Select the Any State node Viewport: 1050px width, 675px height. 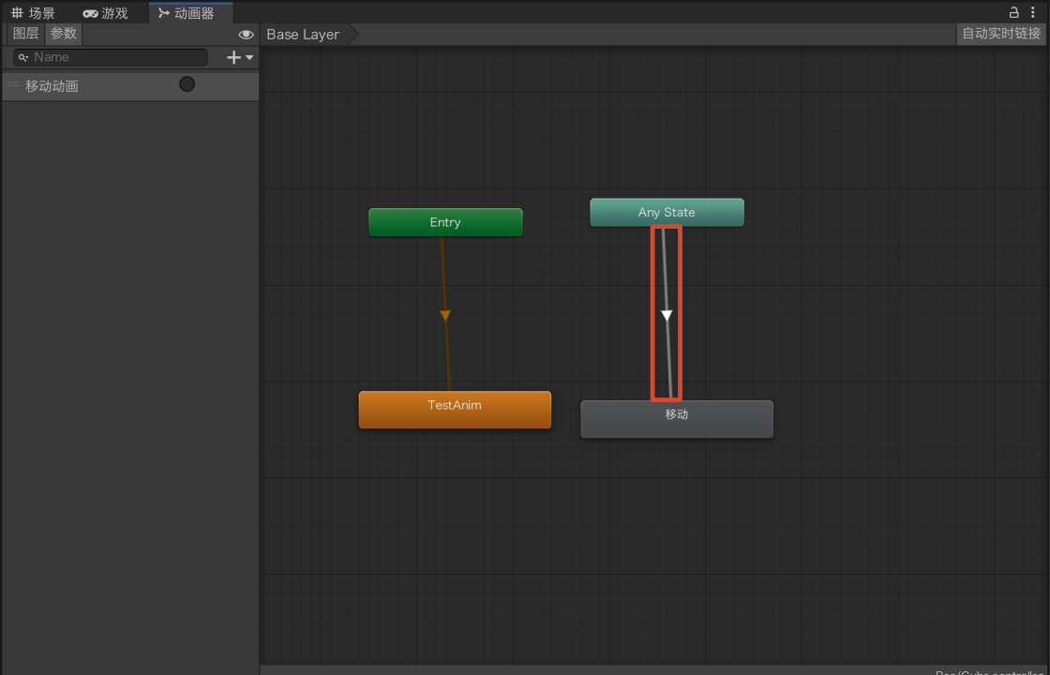pos(667,212)
